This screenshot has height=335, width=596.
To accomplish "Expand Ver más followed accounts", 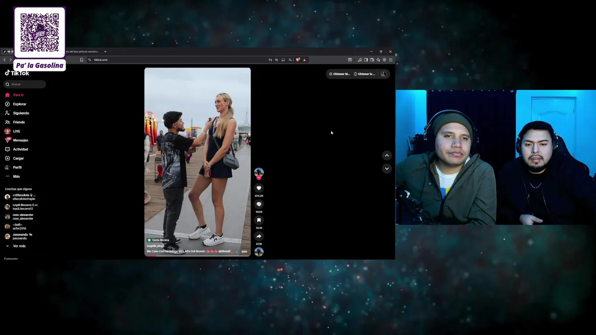I will click(15, 246).
